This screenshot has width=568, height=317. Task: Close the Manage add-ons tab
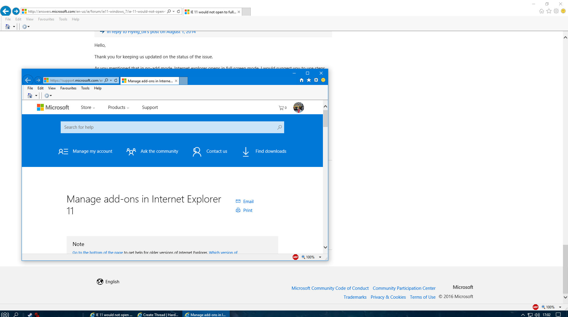176,81
